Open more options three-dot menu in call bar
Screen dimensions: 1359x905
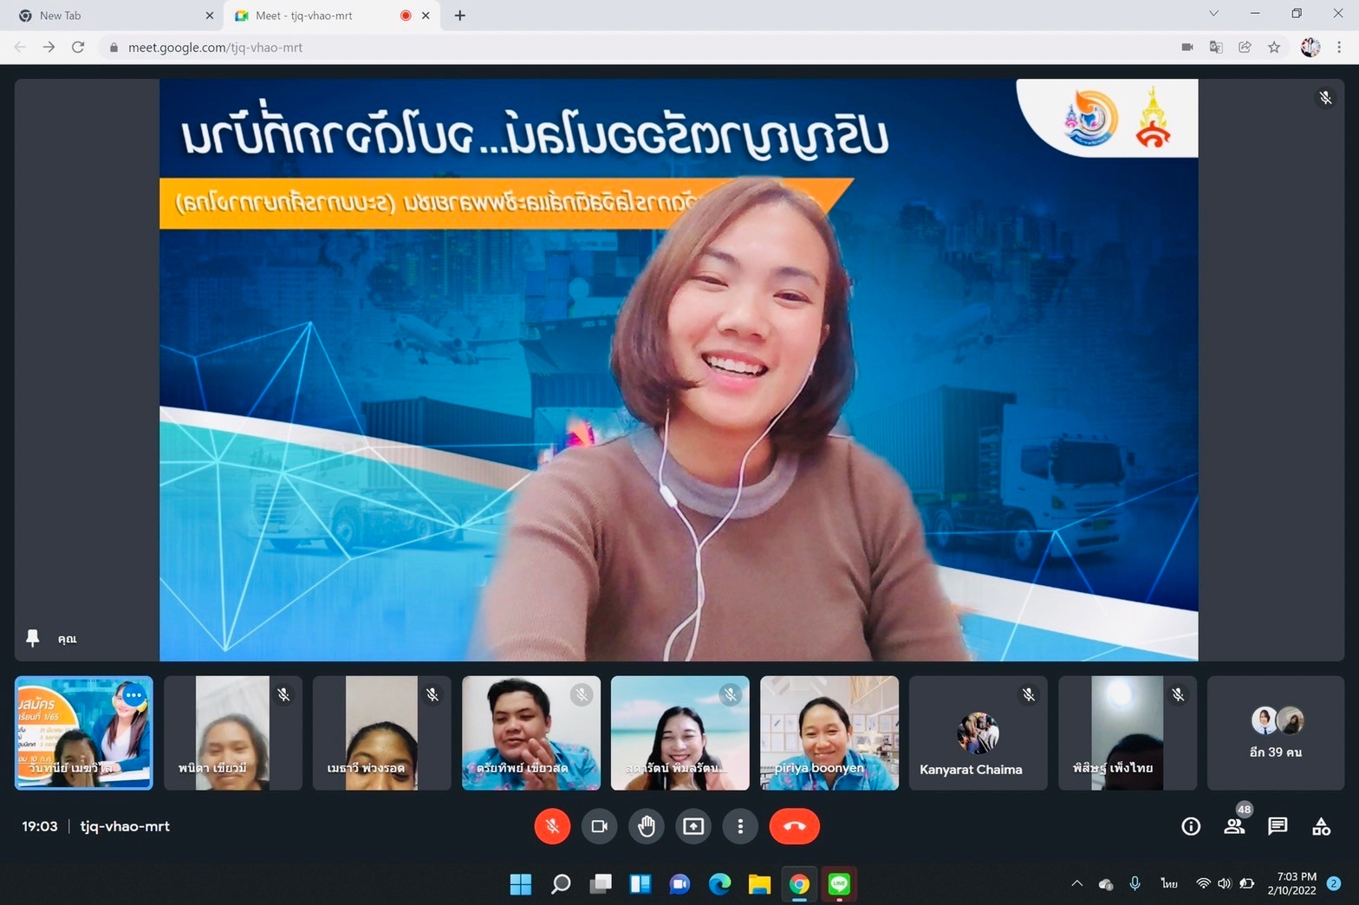point(740,826)
